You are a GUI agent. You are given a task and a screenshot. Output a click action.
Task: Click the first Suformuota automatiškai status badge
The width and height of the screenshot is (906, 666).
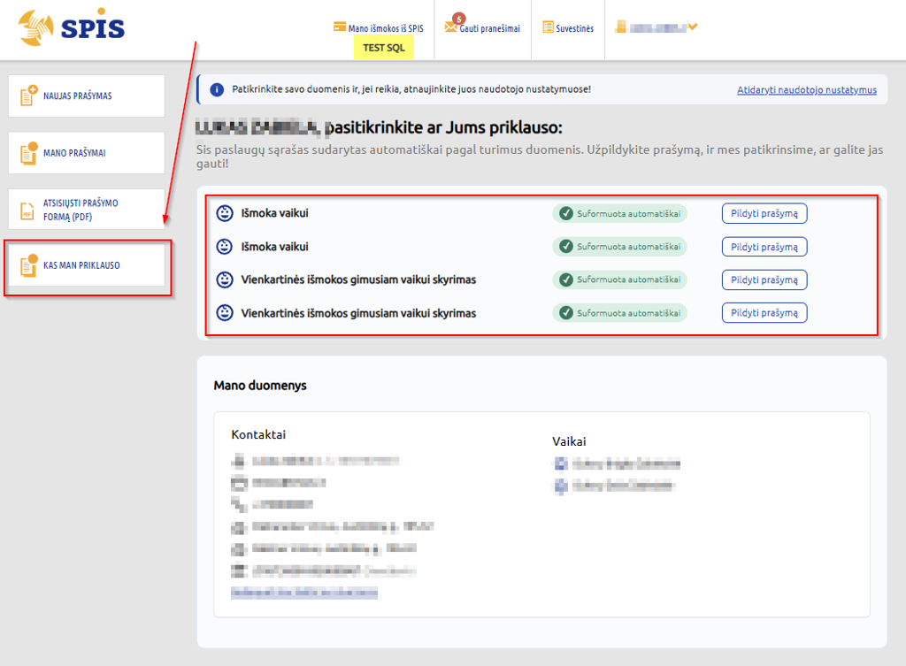[x=619, y=213]
